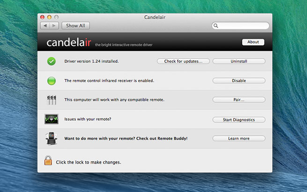Click the three remotes pairing icon

coord(52,100)
